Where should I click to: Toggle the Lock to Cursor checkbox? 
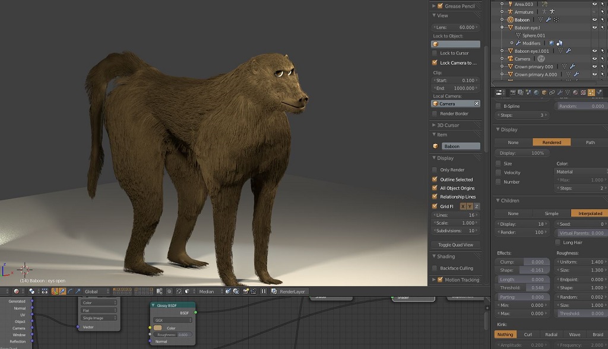coord(435,53)
